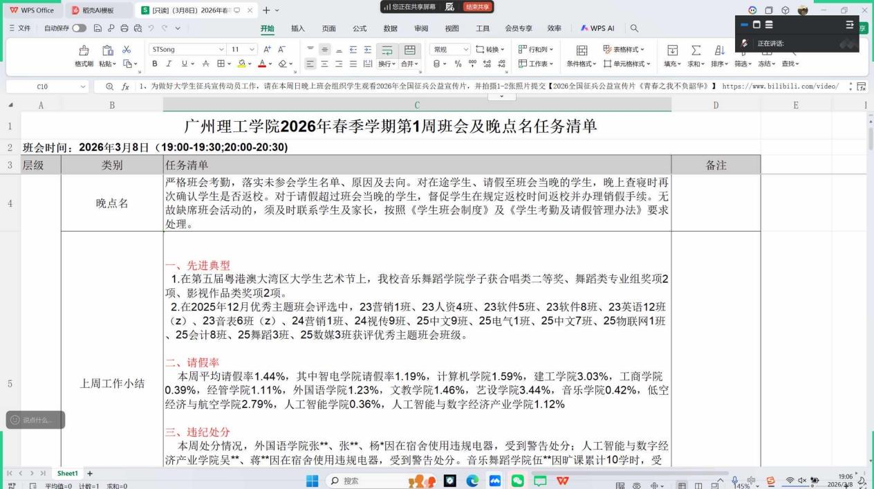Click the percent style icon
Viewport: 874px width, 489px height.
458,64
